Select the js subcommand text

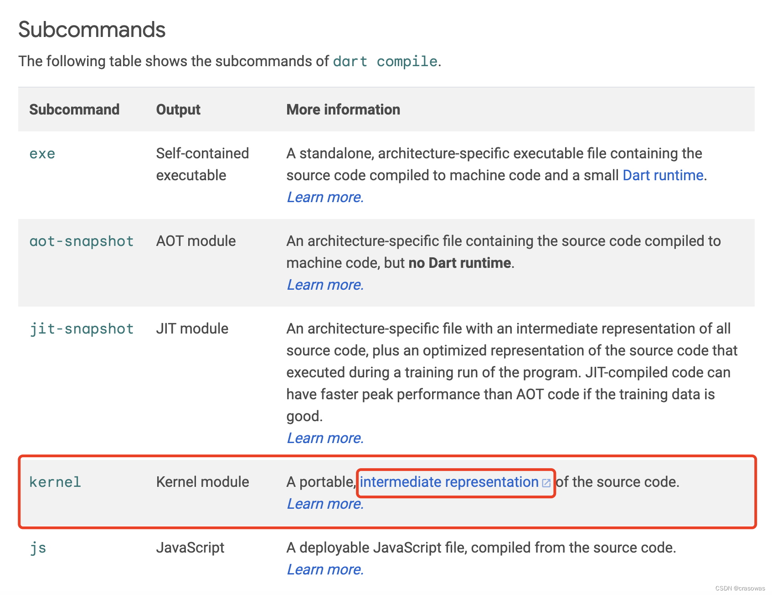(38, 548)
